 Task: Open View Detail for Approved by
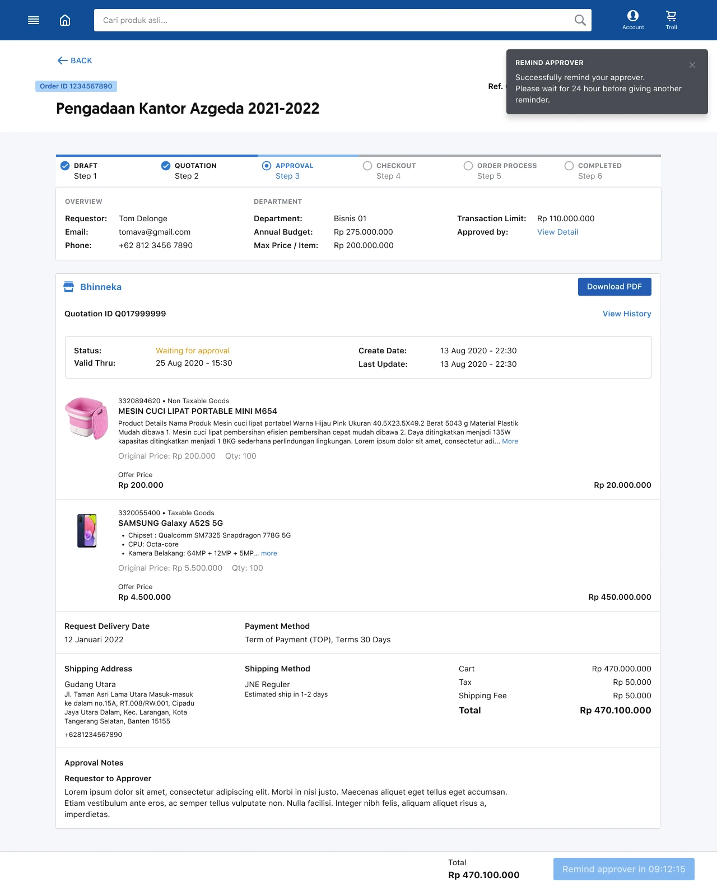coord(557,232)
